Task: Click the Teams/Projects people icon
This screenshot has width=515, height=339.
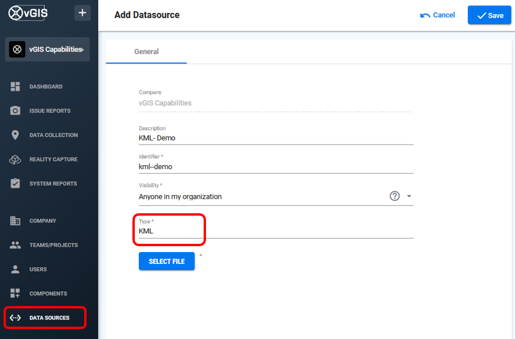Action: 15,245
